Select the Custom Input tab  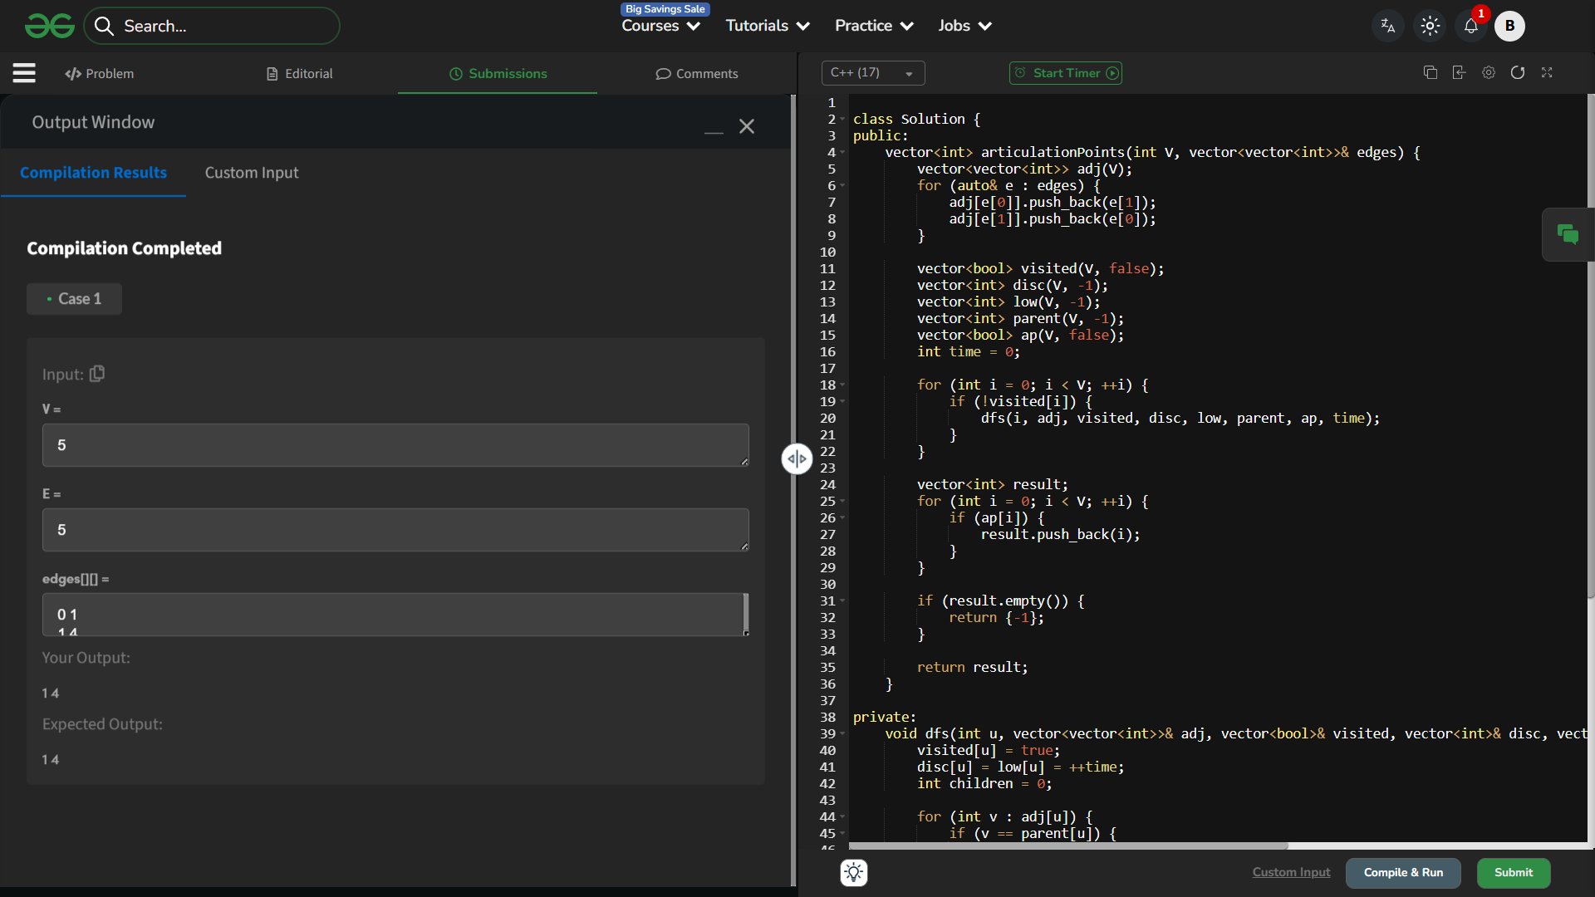[251, 173]
